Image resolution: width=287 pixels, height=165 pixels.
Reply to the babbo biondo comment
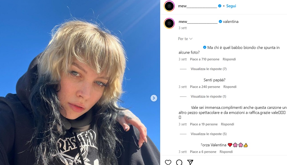[x=229, y=59]
